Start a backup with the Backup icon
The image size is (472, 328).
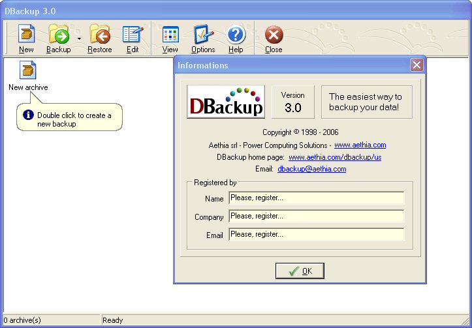59,38
